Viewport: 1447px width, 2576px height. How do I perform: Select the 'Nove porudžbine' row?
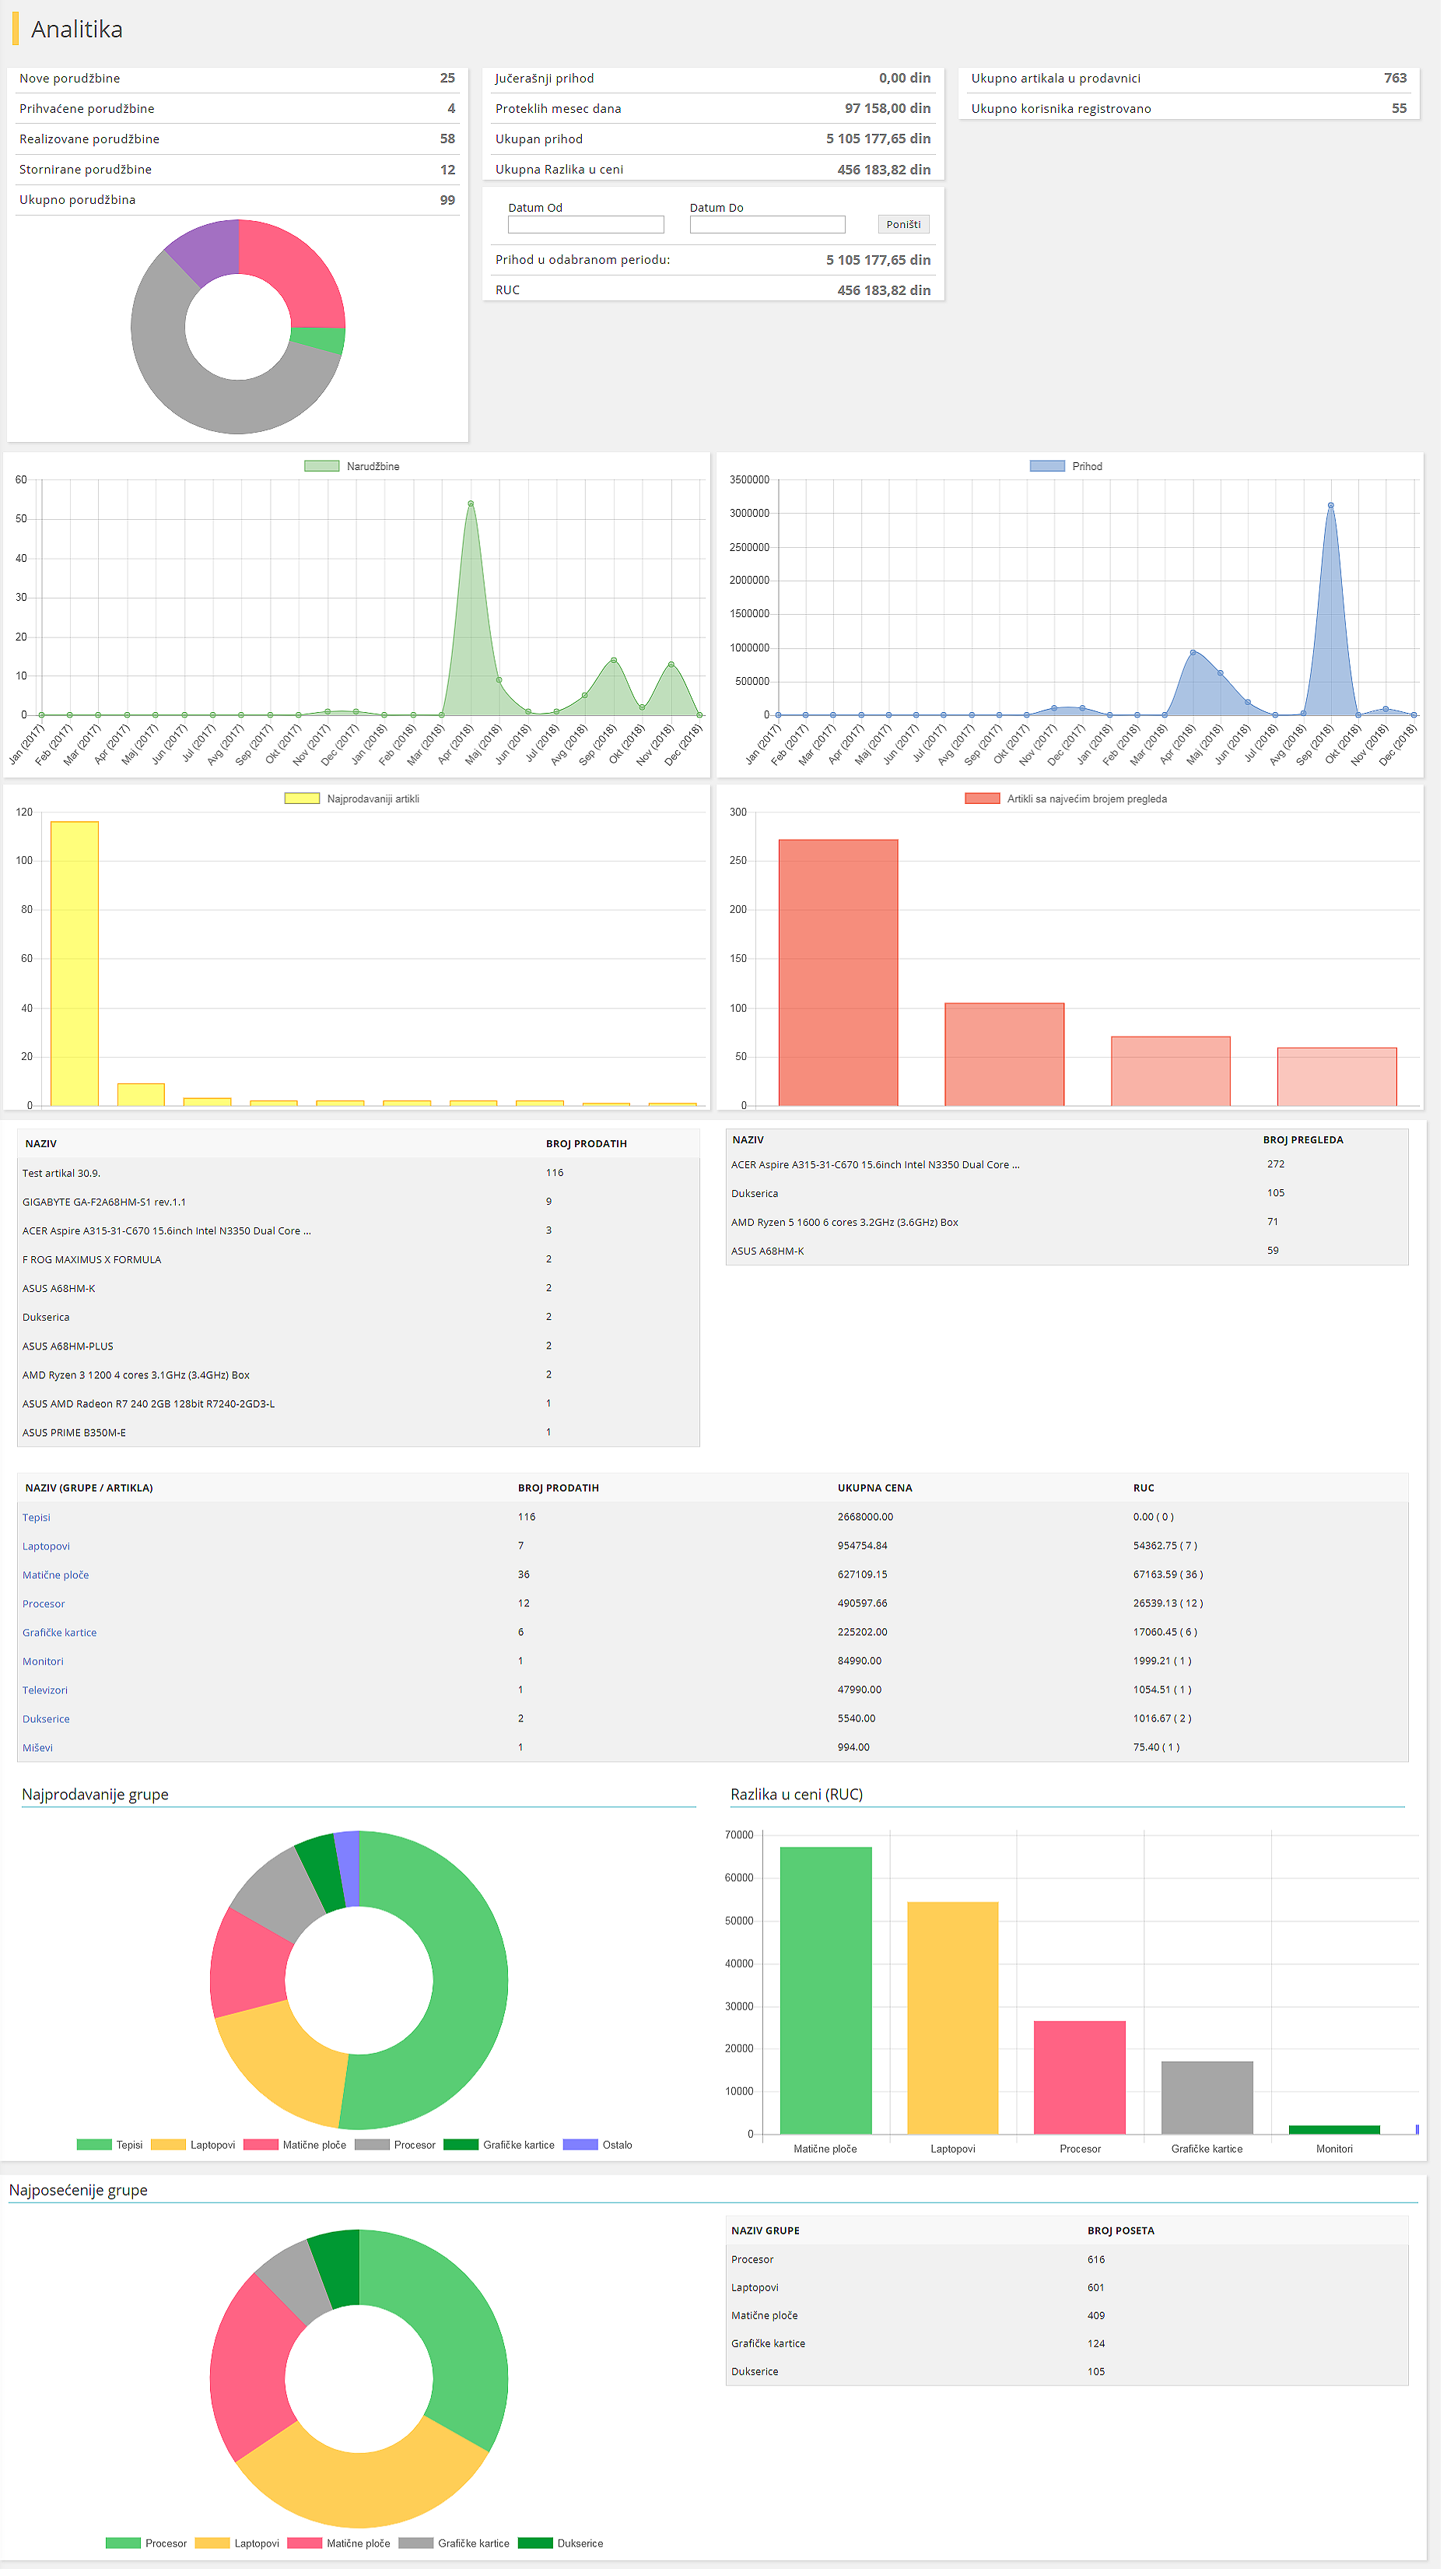point(238,78)
